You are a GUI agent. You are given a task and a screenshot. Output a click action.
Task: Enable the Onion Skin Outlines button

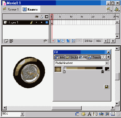(x=63, y=41)
